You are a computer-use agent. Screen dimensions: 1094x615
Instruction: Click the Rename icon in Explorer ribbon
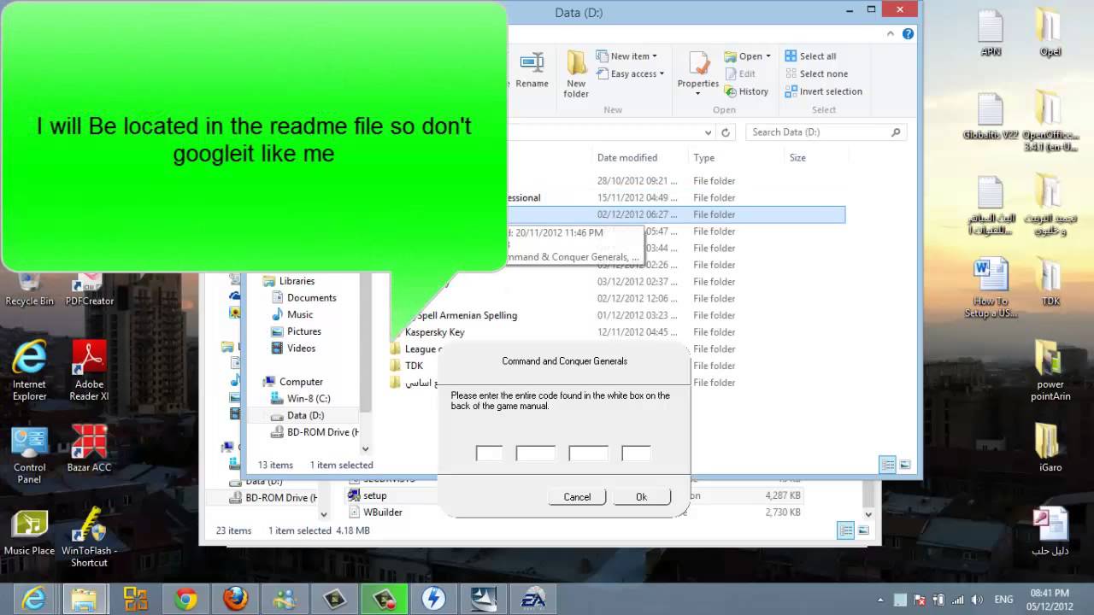click(532, 70)
